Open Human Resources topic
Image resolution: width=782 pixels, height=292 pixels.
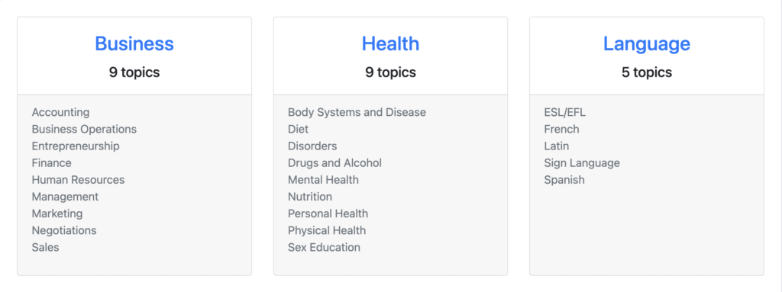point(79,180)
